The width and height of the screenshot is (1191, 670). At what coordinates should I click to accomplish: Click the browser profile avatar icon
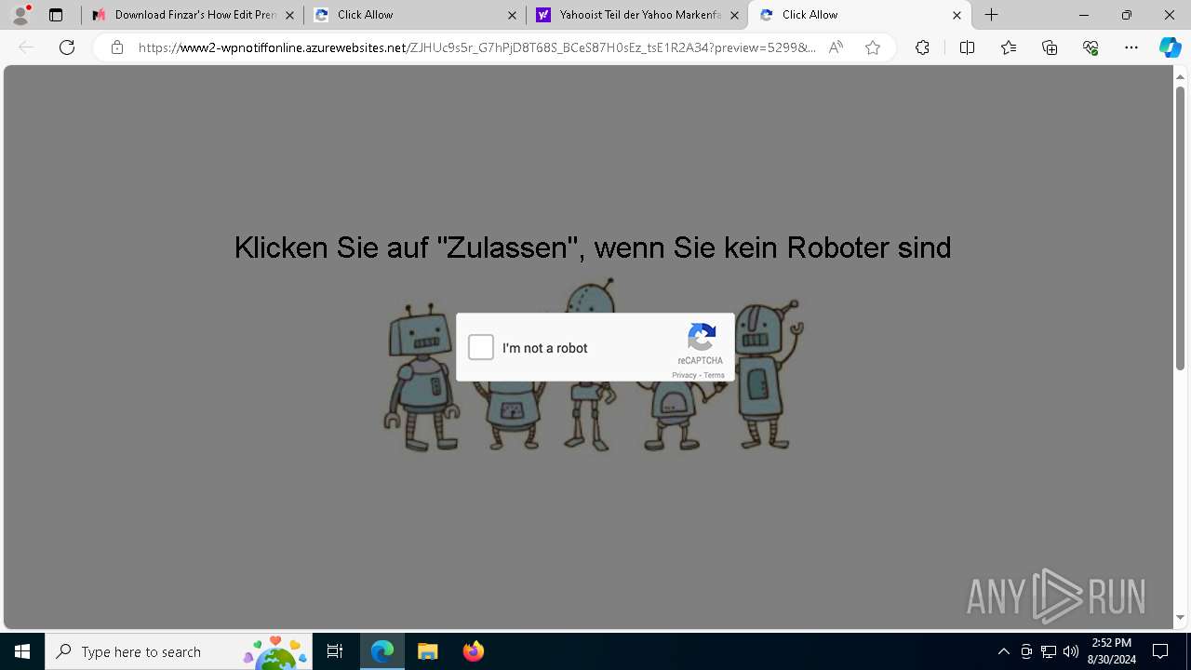[20, 15]
